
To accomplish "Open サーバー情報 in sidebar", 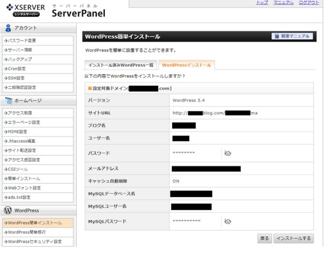I will tap(38, 50).
